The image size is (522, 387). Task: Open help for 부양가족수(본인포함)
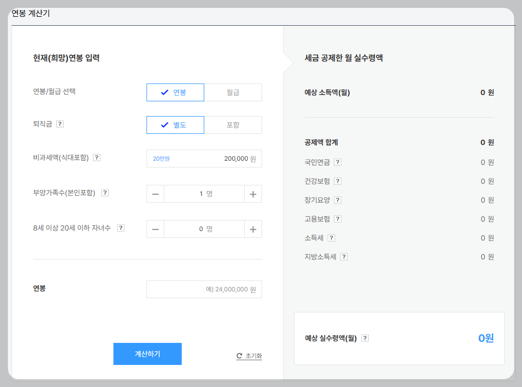tap(105, 193)
